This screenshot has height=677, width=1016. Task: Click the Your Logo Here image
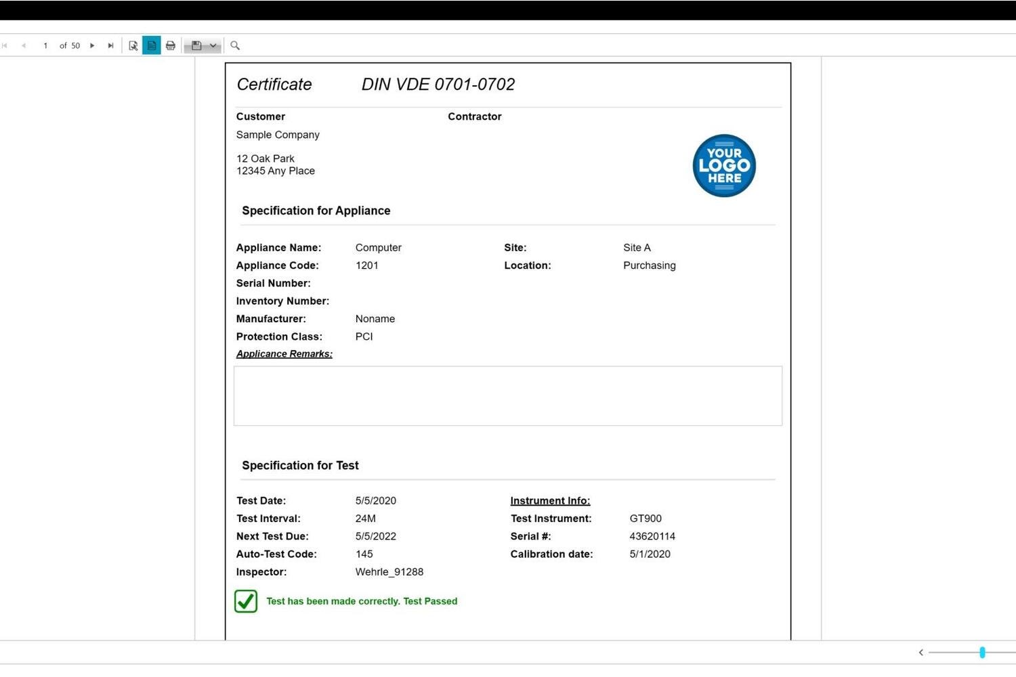[x=724, y=166]
